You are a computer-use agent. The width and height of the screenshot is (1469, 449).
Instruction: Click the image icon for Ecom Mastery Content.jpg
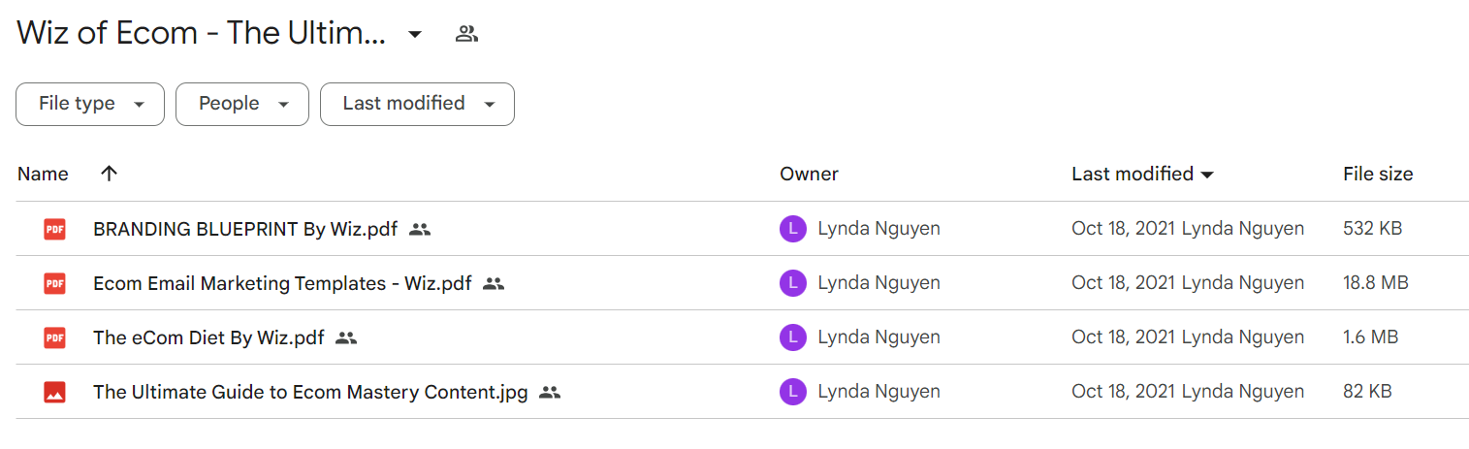54,393
